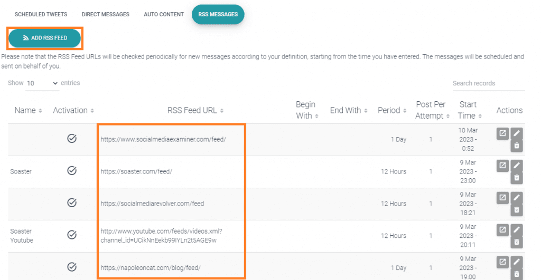This screenshot has width=541, height=280.
Task: Open external link icon for soaster.com feed
Action: (x=502, y=166)
